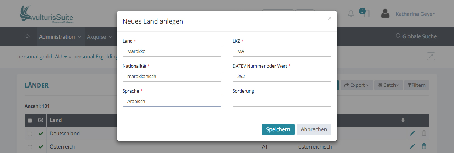Image resolution: width=454 pixels, height=153 pixels.
Task: Click the vulturisSuite logo
Action: pos(47,15)
